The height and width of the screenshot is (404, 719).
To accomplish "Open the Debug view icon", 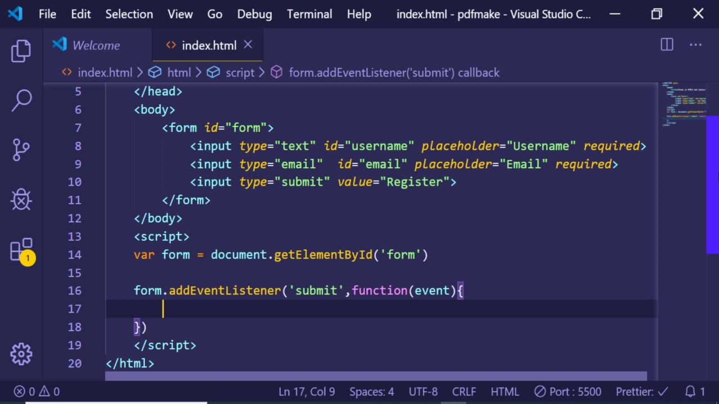I will pyautogui.click(x=21, y=199).
